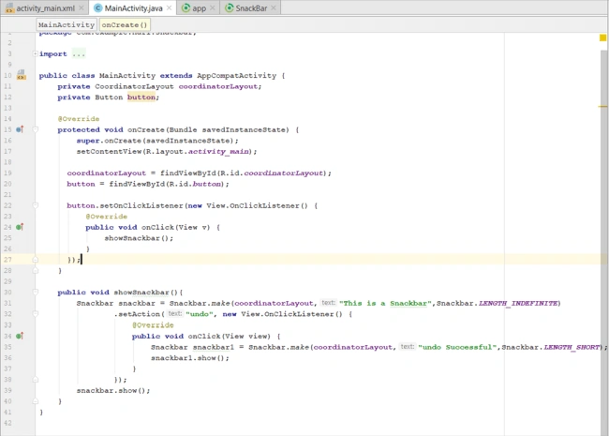Close the app tab

coord(213,8)
